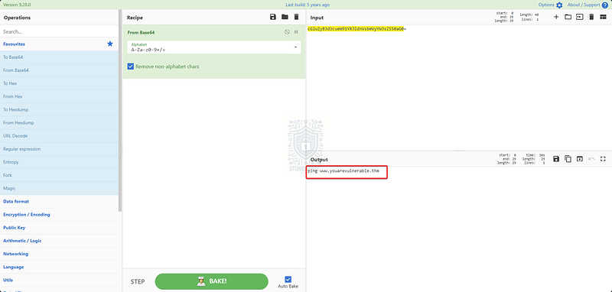This screenshot has width=612, height=292.
Task: Open the Alphabet dropdown
Action: (214, 47)
